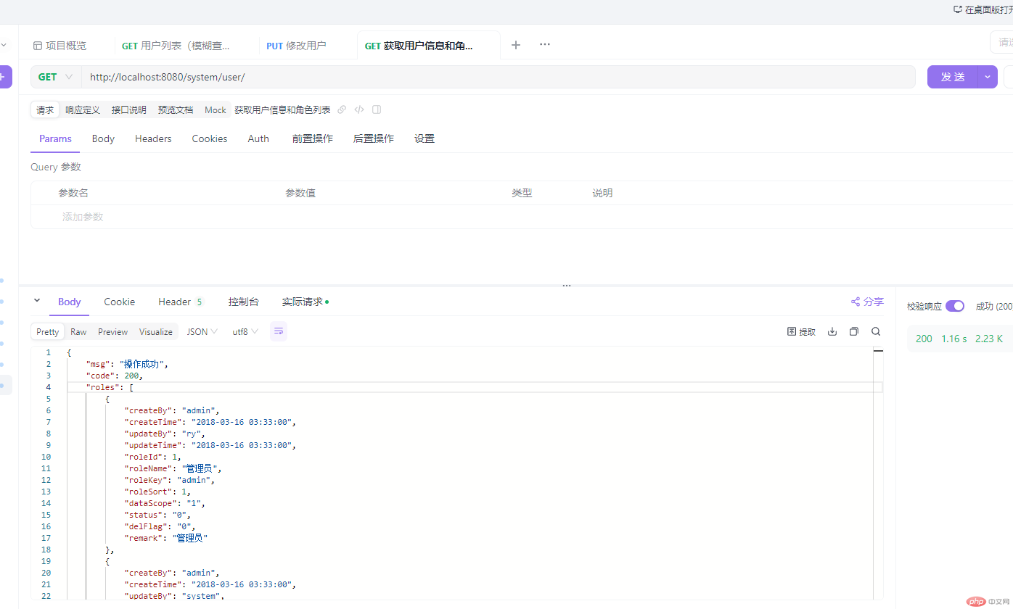
Task: Click the 获取用户信息和角色列表 API name
Action: click(282, 110)
